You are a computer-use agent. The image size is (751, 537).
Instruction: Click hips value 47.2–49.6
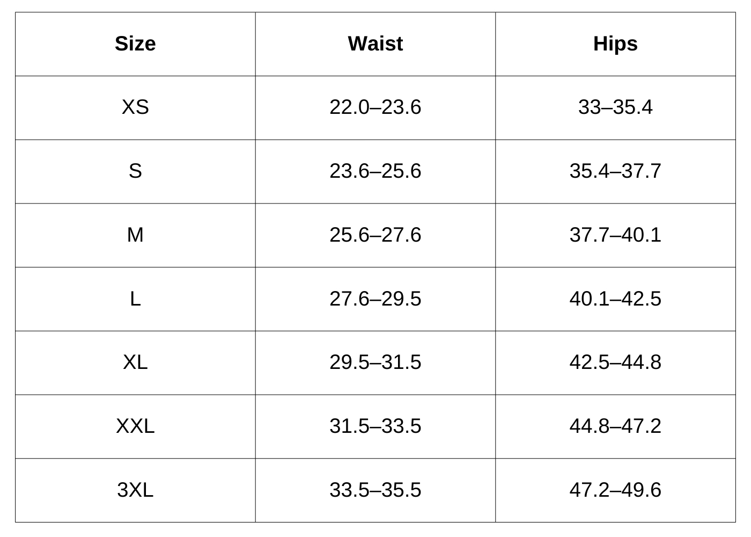pyautogui.click(x=615, y=490)
